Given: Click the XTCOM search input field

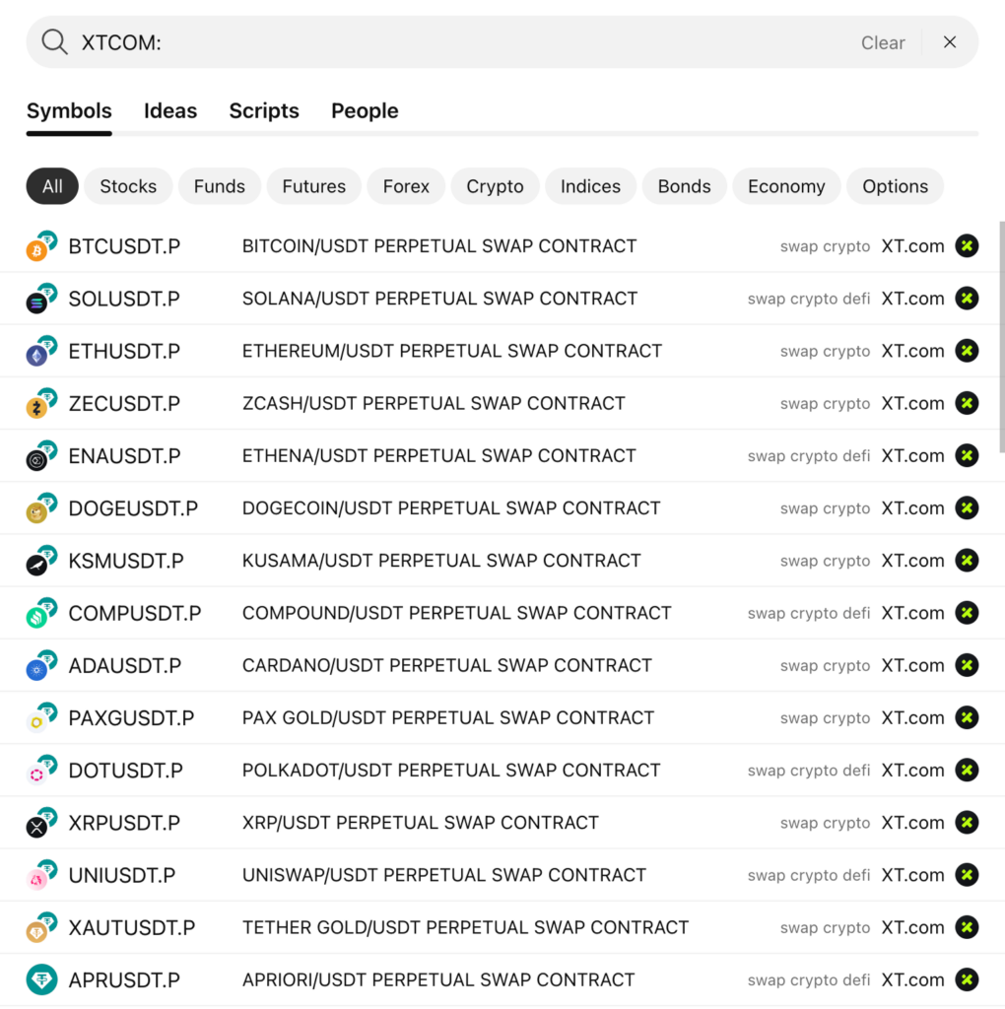Looking at the screenshot, I should [x=394, y=42].
